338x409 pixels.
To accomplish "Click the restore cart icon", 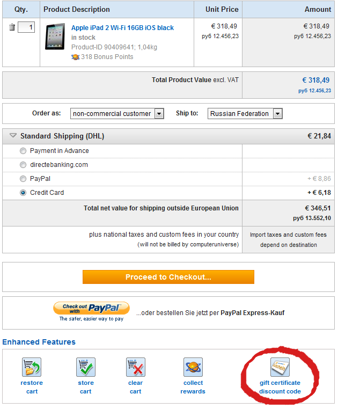I will coord(32,367).
